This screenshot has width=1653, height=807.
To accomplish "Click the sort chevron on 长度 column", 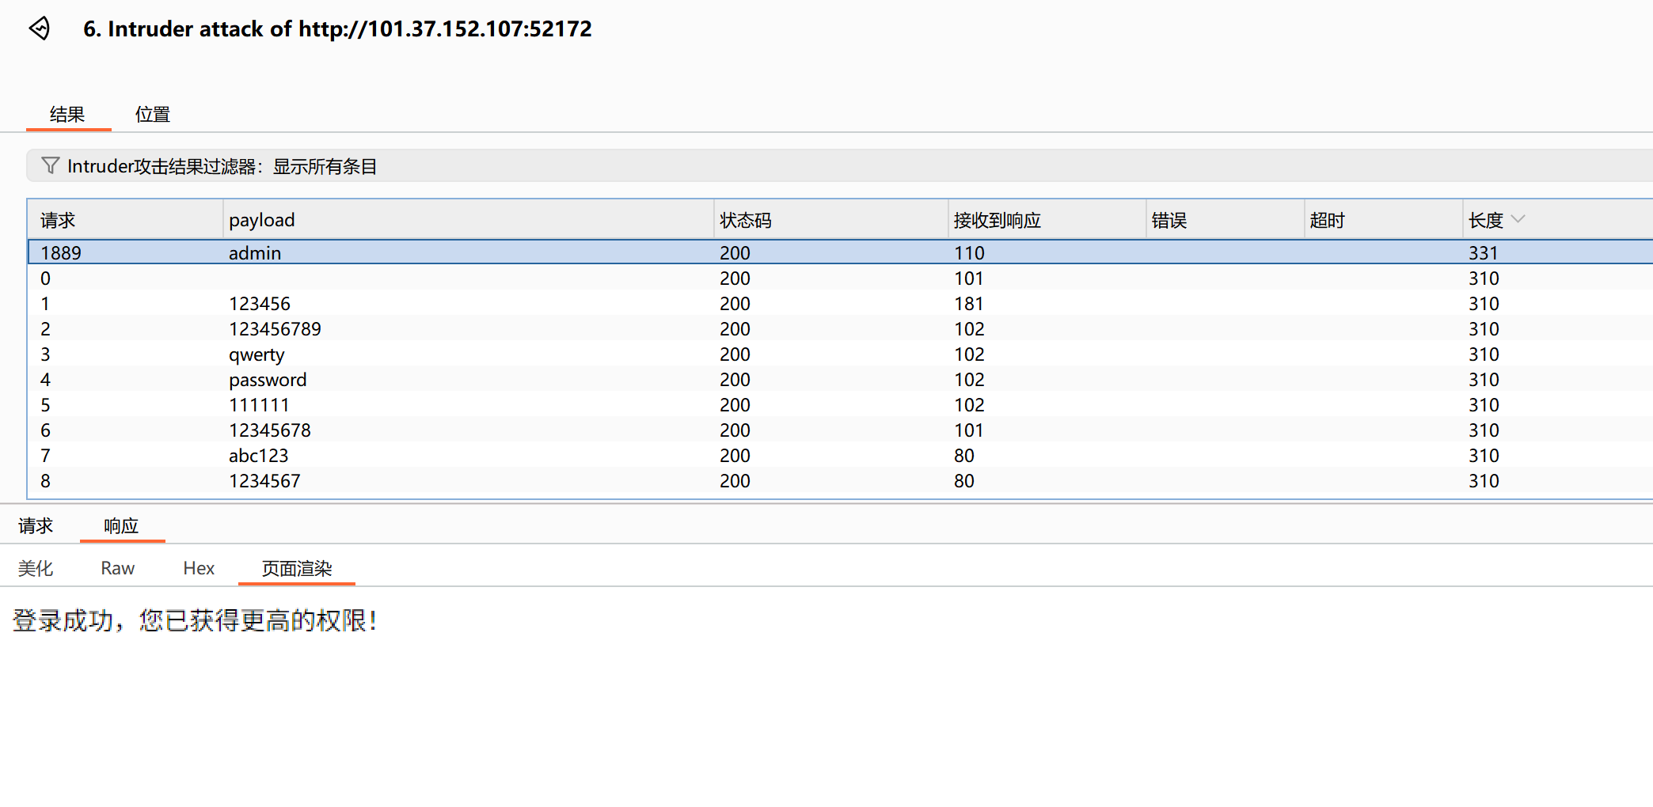I will click(x=1519, y=218).
